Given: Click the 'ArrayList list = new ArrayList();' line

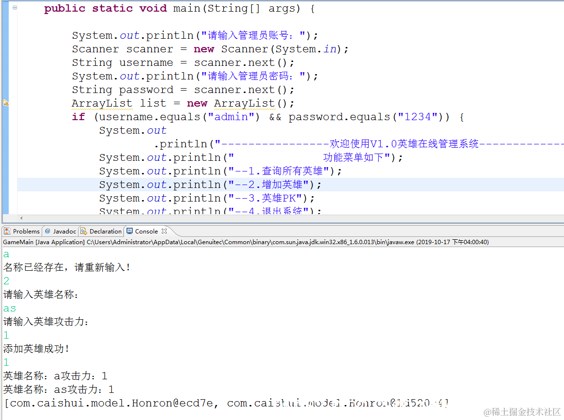Looking at the screenshot, I should pos(183,104).
